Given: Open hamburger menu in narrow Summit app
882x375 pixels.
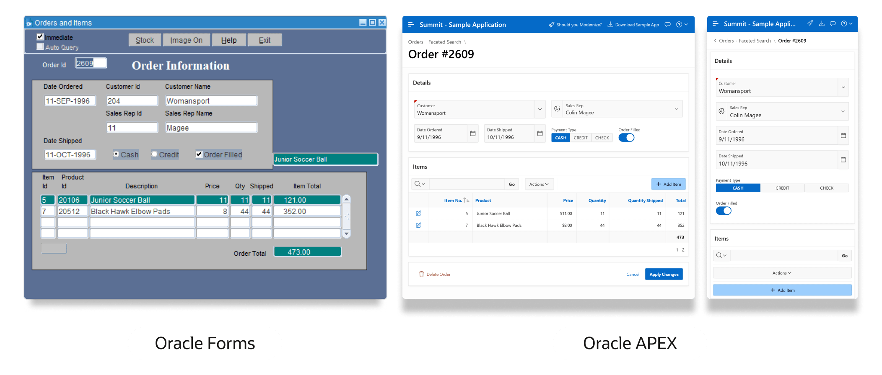Looking at the screenshot, I should pos(716,24).
